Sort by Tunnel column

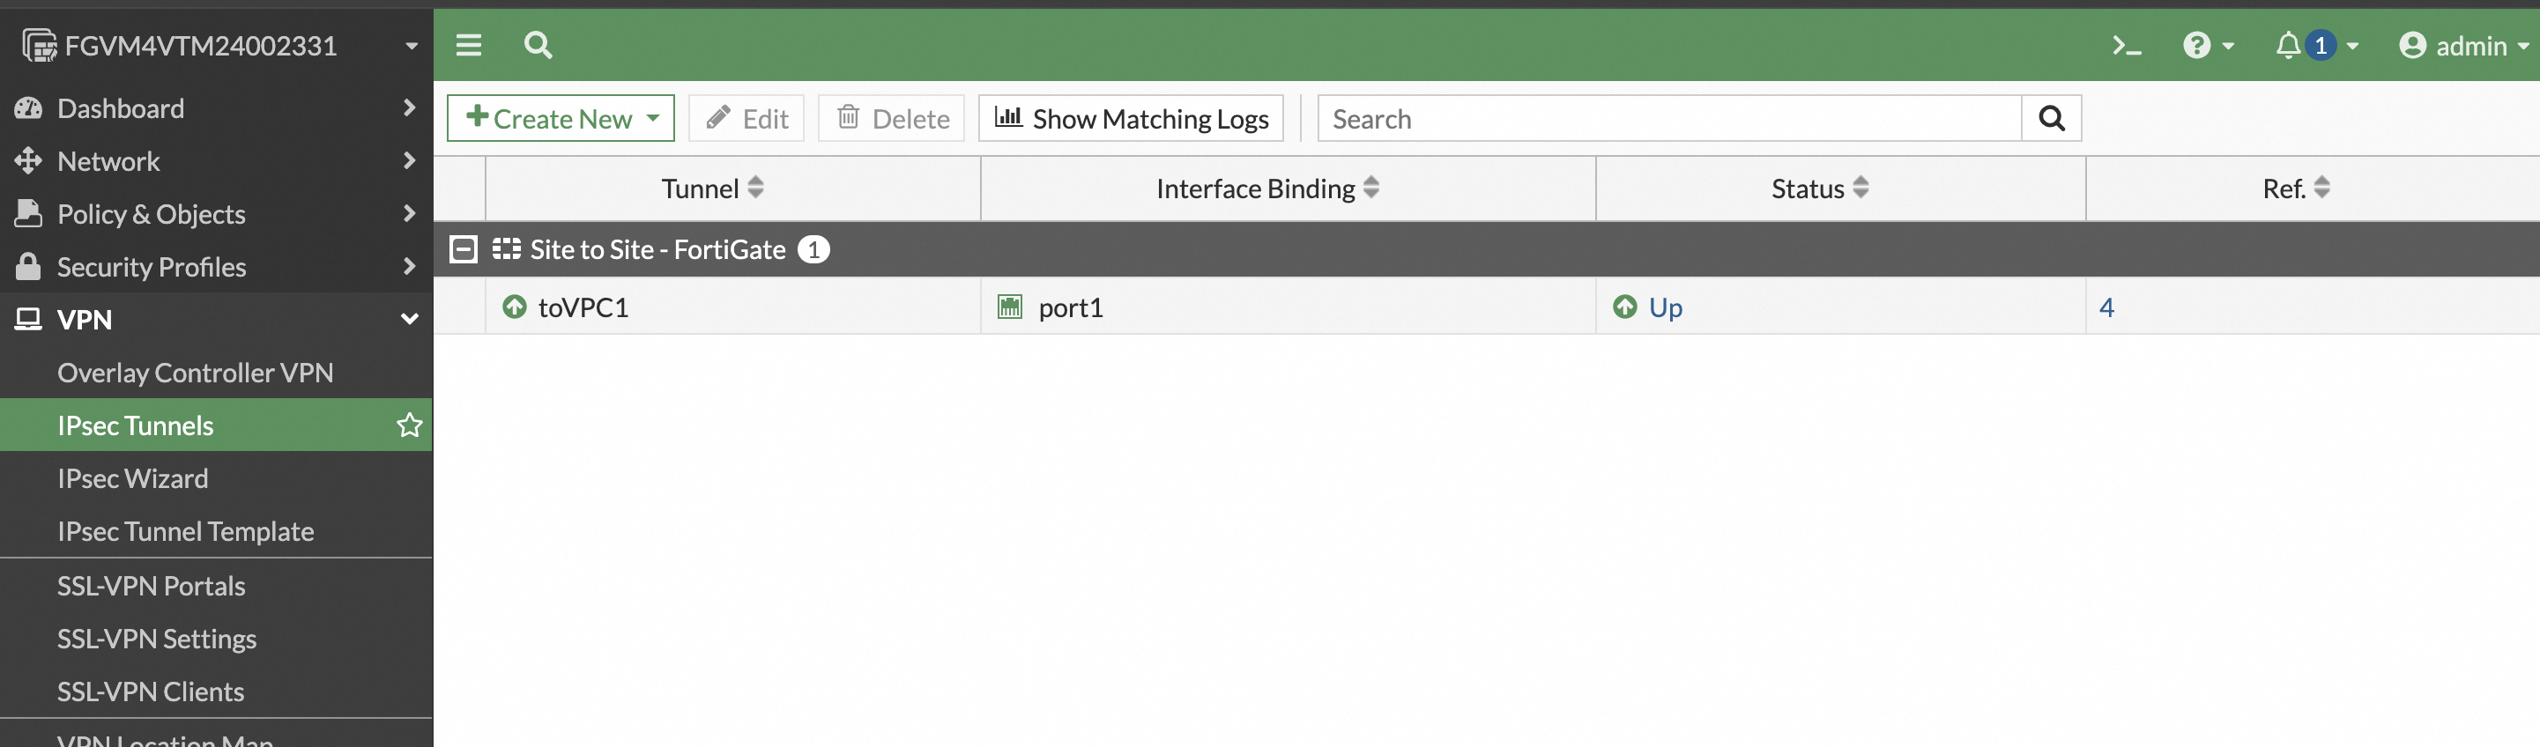click(x=755, y=189)
